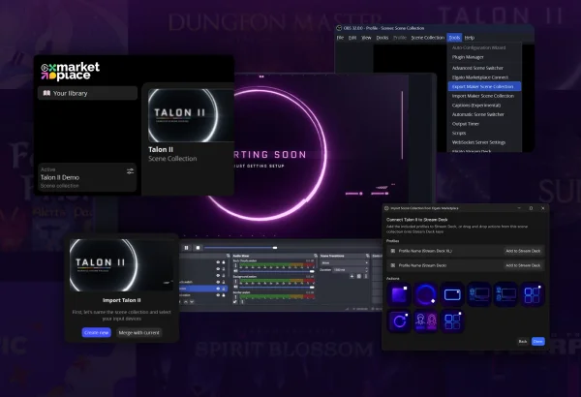Pause the media with the pause button
The width and height of the screenshot is (581, 397).
[186, 248]
